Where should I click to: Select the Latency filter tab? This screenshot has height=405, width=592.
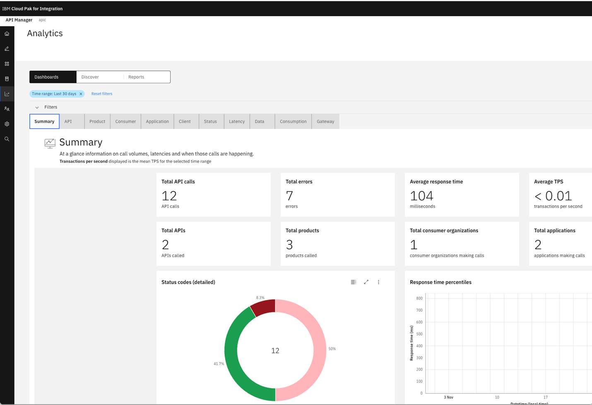236,121
